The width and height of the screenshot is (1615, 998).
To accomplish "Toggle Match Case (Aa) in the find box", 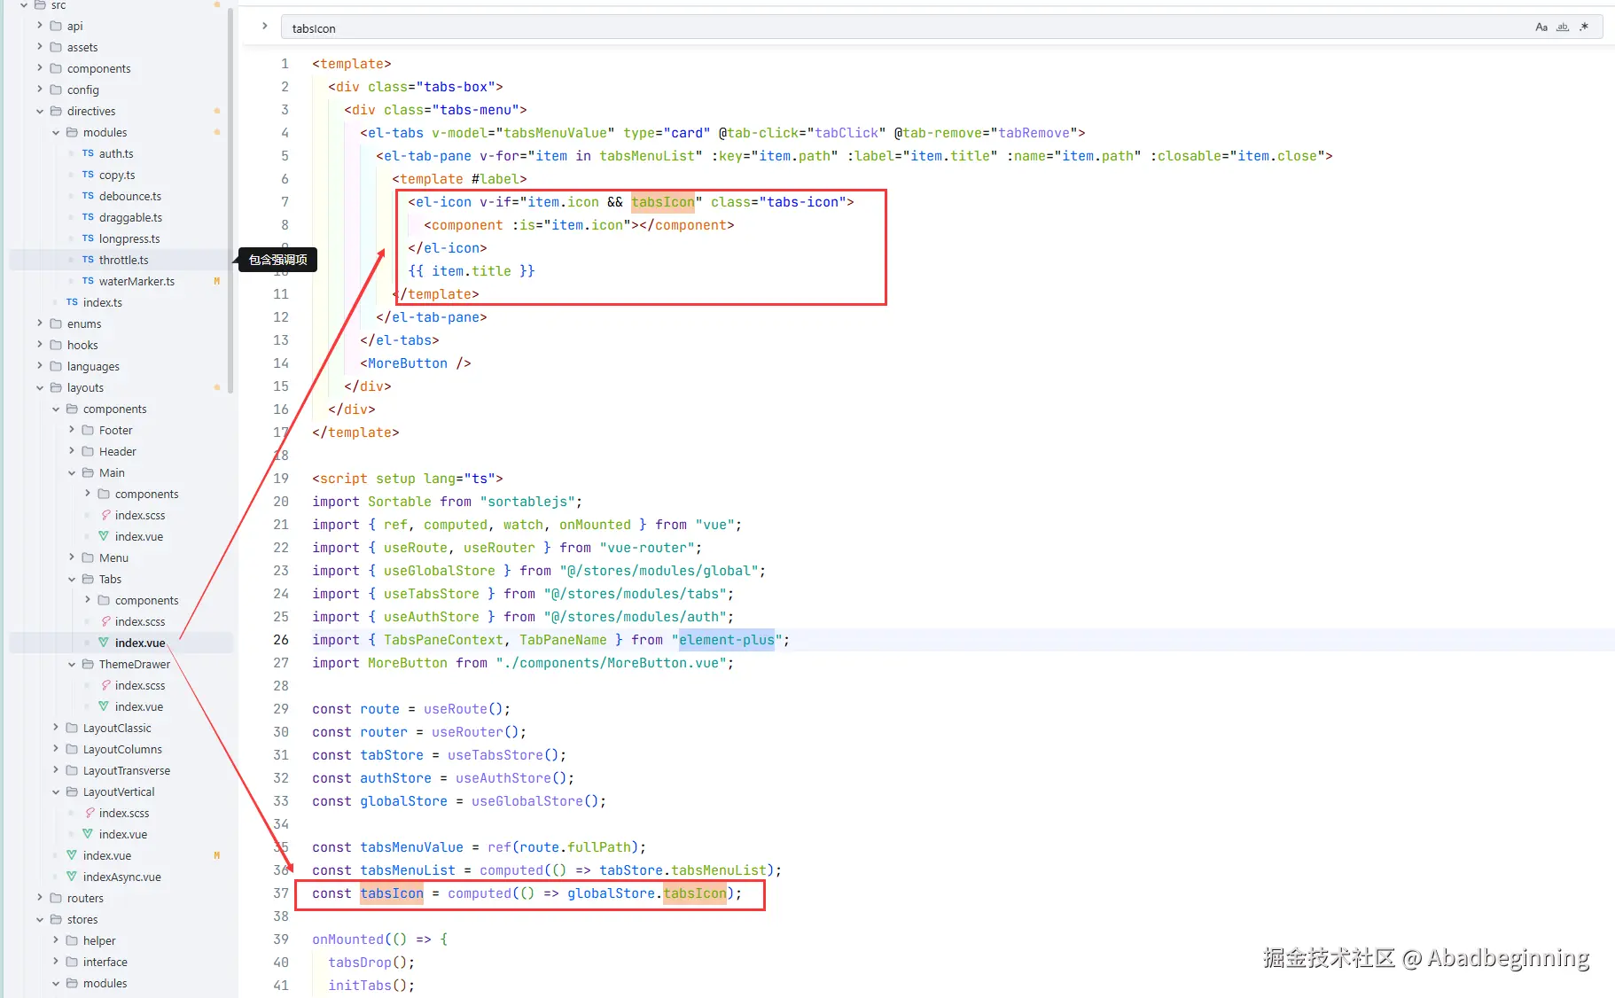I will (1541, 27).
